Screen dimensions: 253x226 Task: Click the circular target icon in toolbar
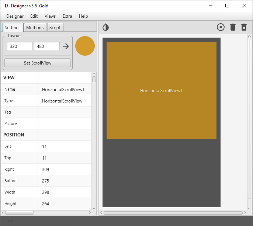[x=221, y=27]
